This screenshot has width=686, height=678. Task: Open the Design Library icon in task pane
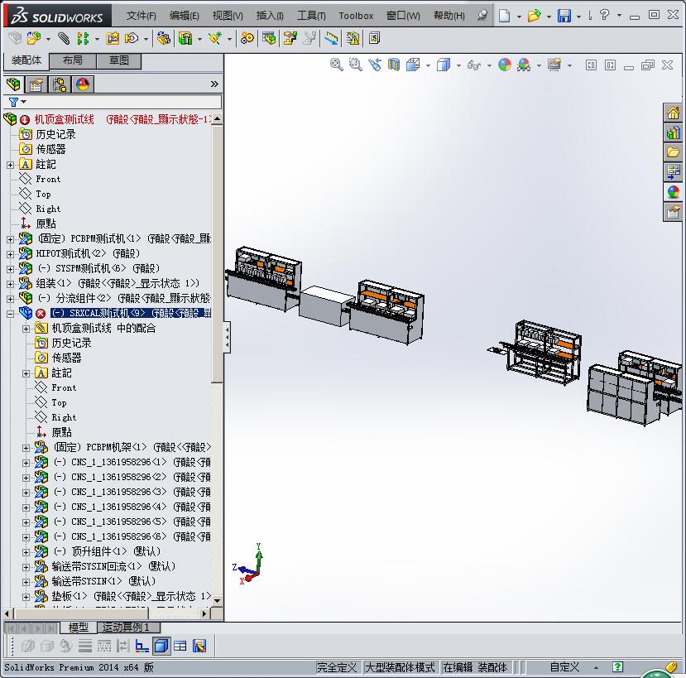(x=673, y=132)
